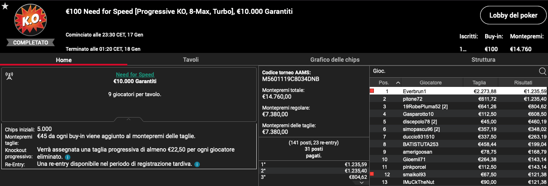Sort by the Taglia column header
Image resolution: width=548 pixels, height=186 pixels.
coord(480,83)
